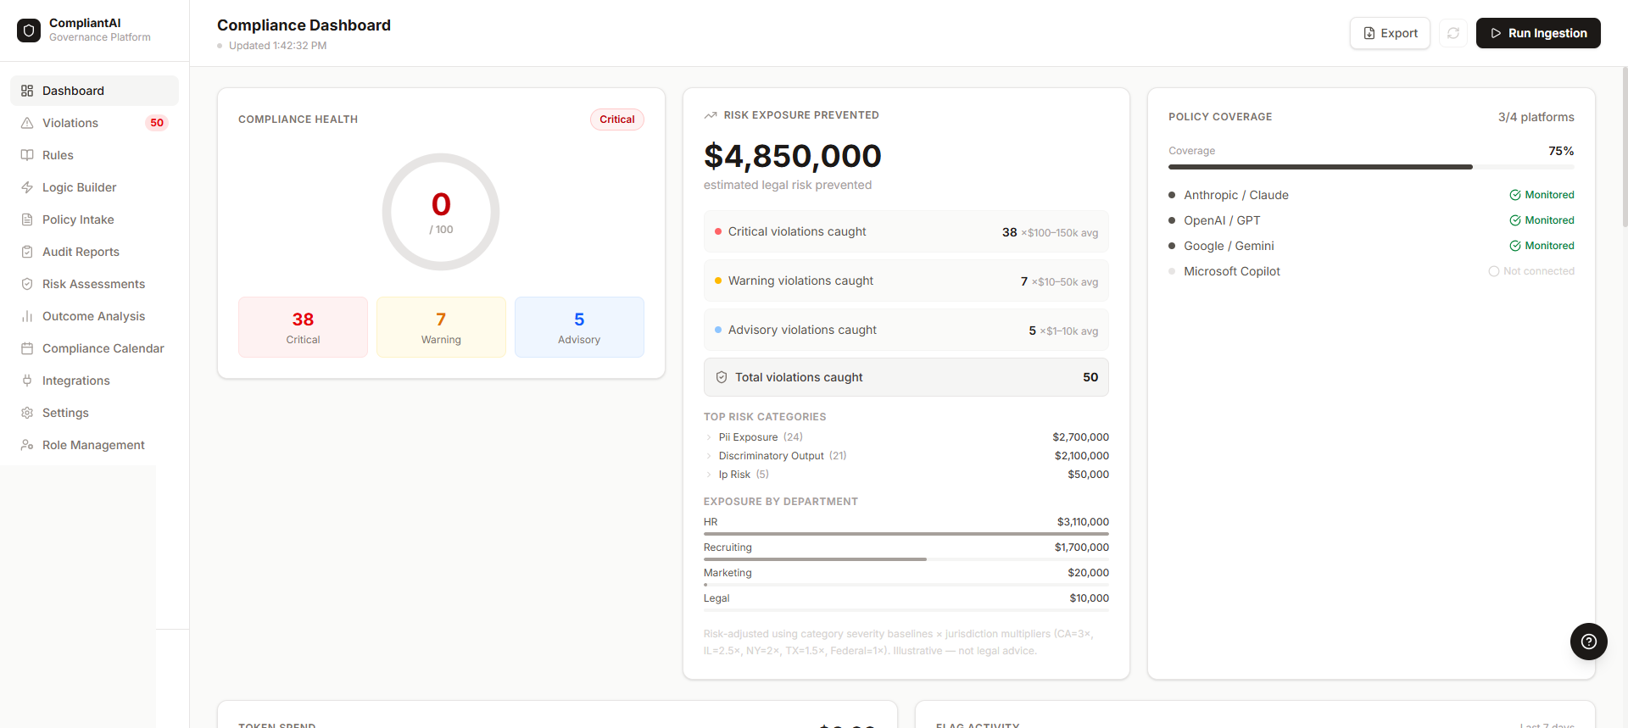Click the Warning violations caught row
Screen dimensions: 1628x728
(906, 281)
